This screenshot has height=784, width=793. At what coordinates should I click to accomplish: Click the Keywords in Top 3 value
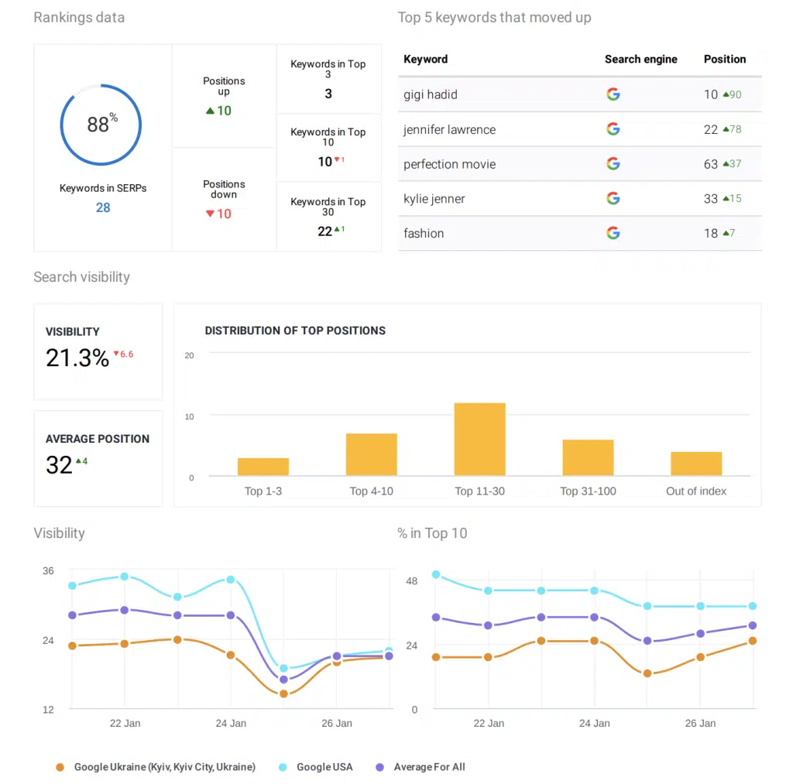(328, 94)
